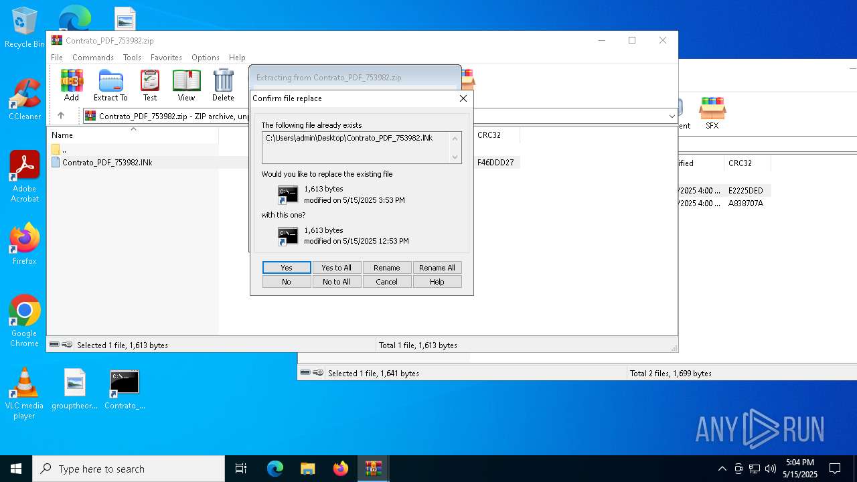The width and height of the screenshot is (857, 482).
Task: Open the File menu
Action: click(x=57, y=58)
